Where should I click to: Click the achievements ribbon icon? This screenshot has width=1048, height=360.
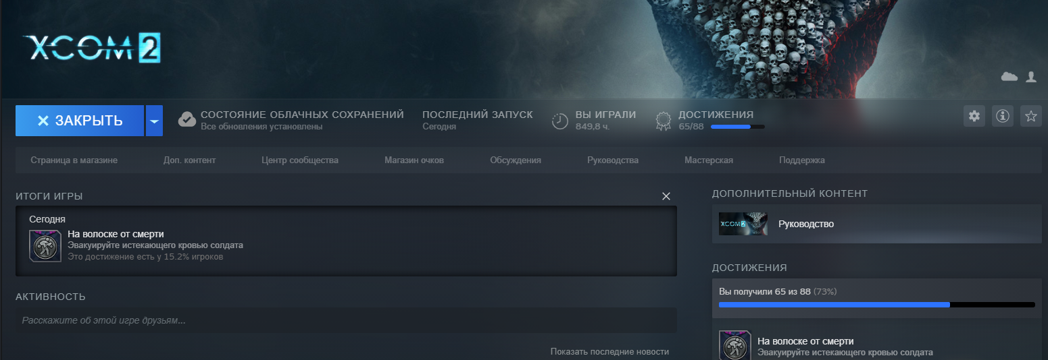coord(664,121)
